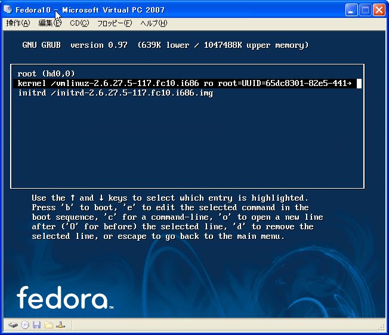Select the initrd .img line
Image resolution: width=389 pixels, height=335 pixels.
coord(116,93)
